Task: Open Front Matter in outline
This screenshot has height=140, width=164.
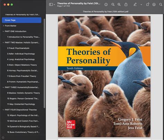Action: point(10,26)
